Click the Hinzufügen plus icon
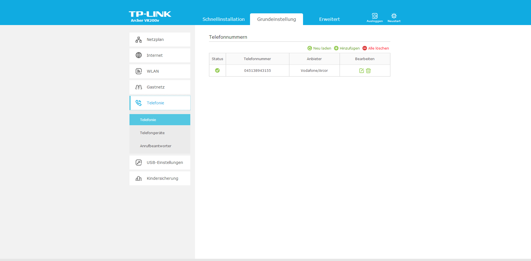This screenshot has height=261, width=531. point(336,48)
